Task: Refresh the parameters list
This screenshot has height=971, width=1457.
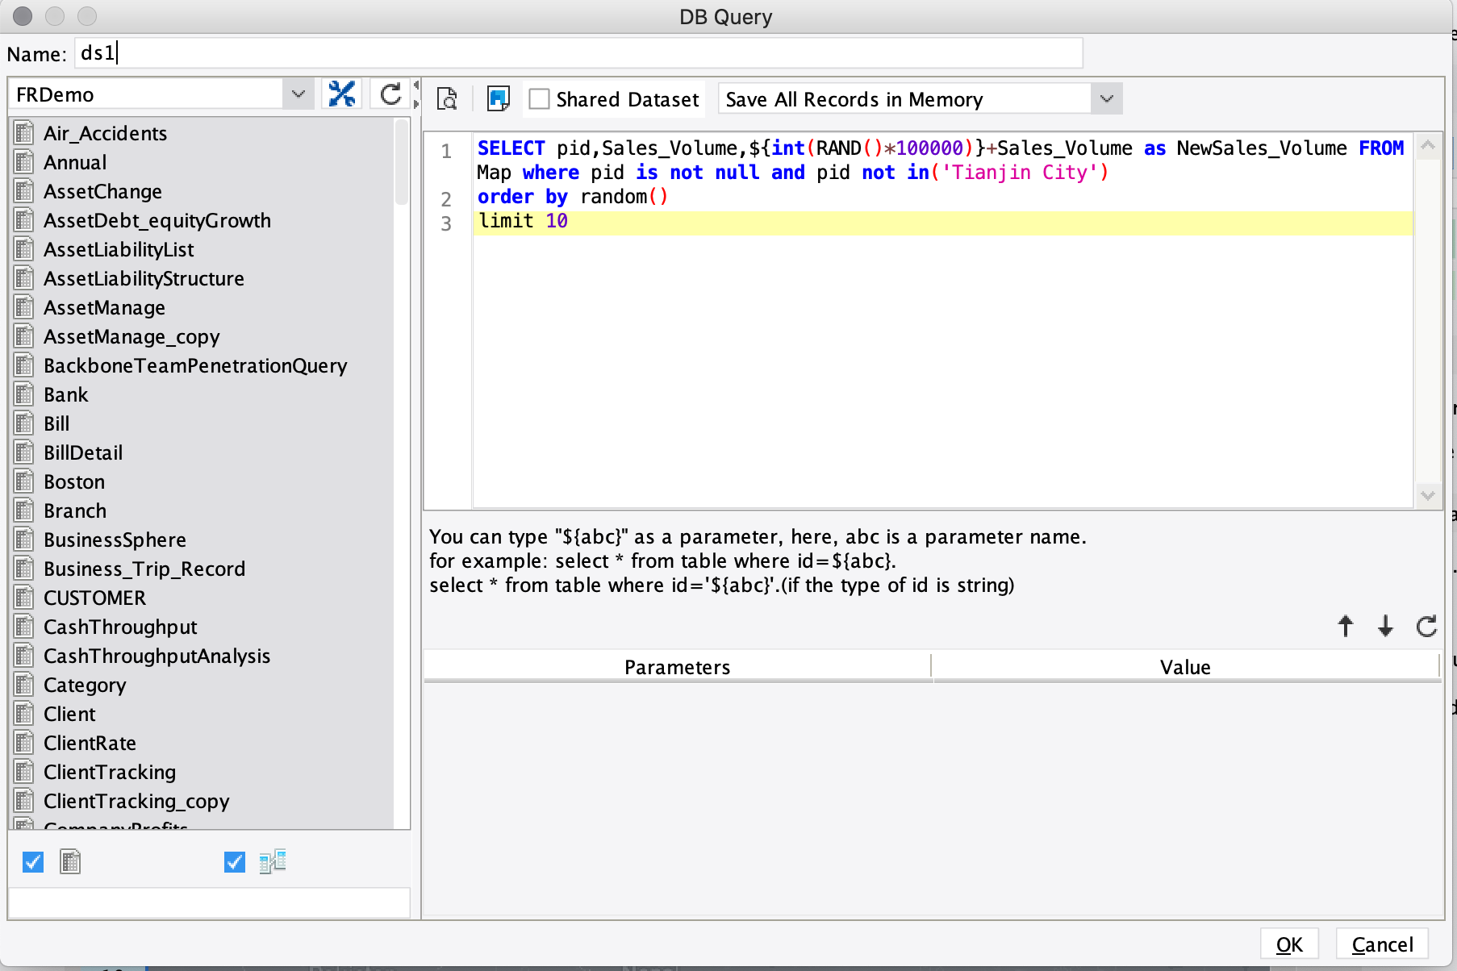Action: click(x=1426, y=626)
